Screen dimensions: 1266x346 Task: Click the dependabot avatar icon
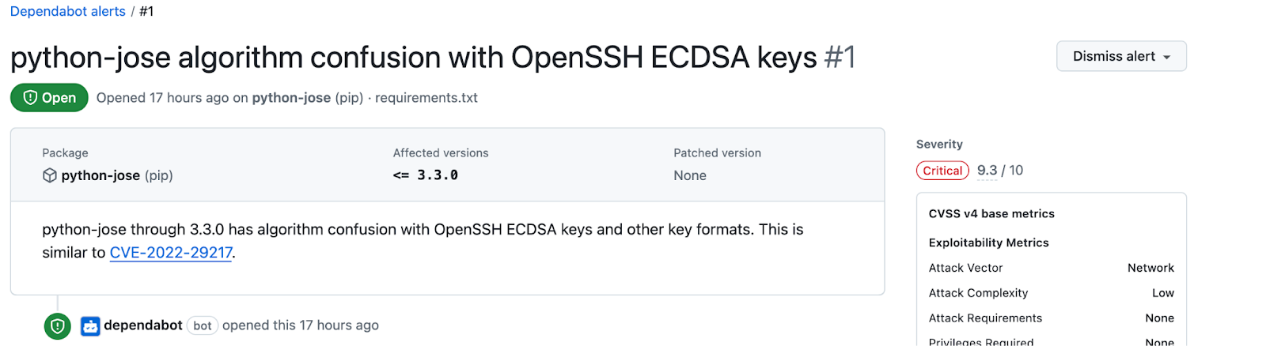90,325
